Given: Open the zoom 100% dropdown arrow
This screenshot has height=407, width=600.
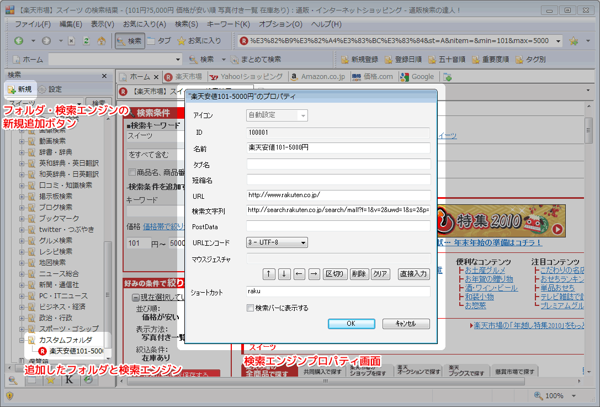Looking at the screenshot, I should 574,396.
